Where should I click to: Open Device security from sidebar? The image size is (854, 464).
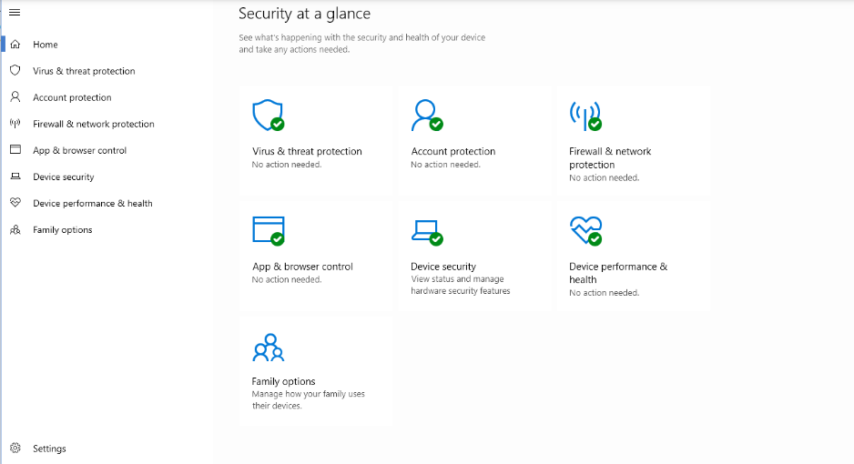[x=63, y=177]
